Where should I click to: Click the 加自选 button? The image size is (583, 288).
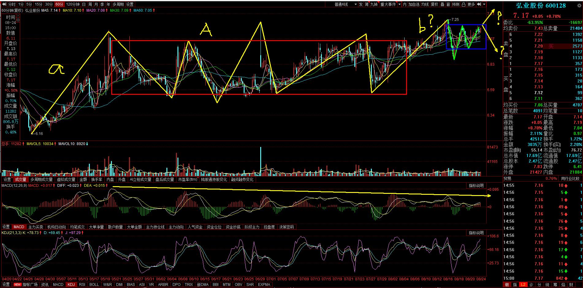(x=413, y=4)
